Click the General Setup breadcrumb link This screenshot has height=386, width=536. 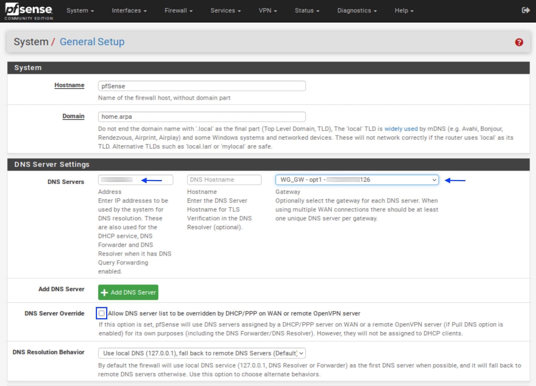coord(92,42)
